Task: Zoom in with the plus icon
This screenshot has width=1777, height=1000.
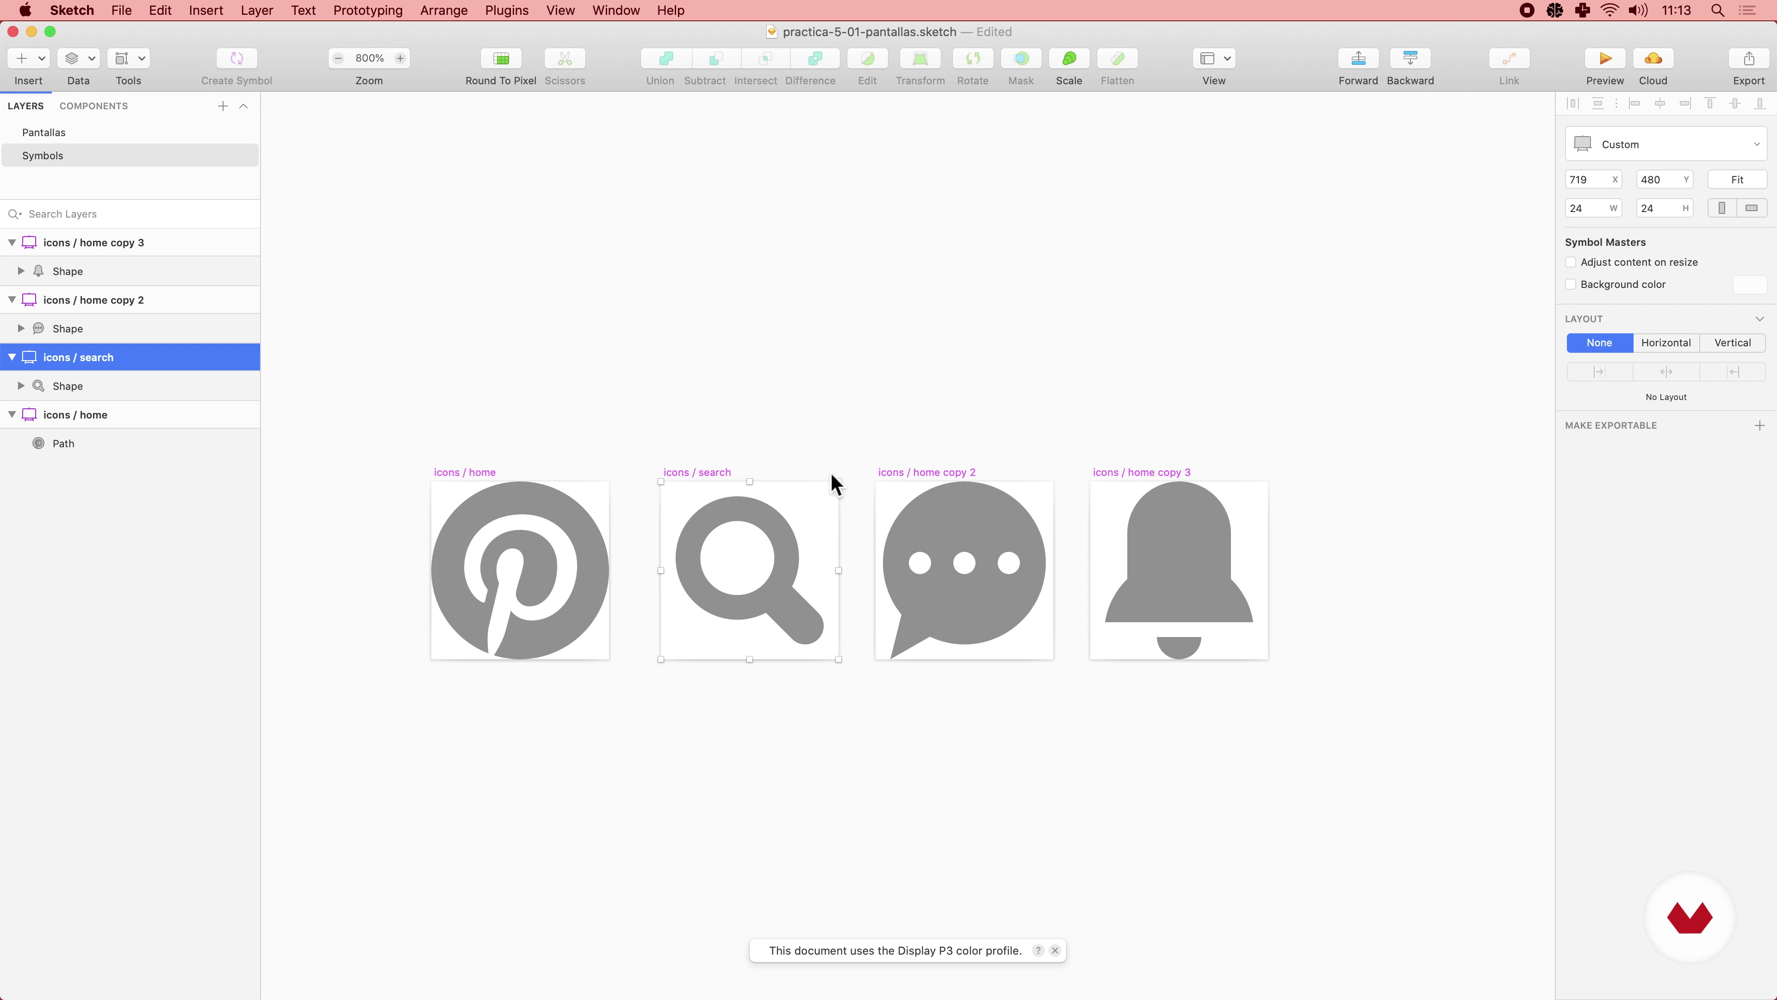Action: 400,59
